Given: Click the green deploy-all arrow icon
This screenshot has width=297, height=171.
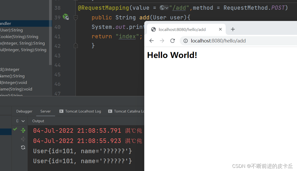Looking at the screenshot, I should click(x=23, y=130).
